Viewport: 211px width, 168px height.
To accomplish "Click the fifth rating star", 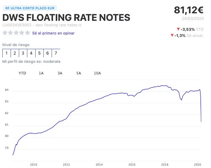I will click(28, 33).
